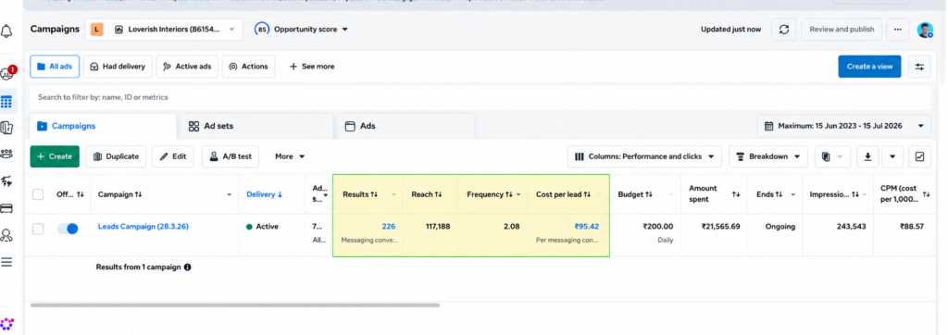Screen dimensions: 948x335
Task: Expand the export options caret next to download
Action: 892,156
